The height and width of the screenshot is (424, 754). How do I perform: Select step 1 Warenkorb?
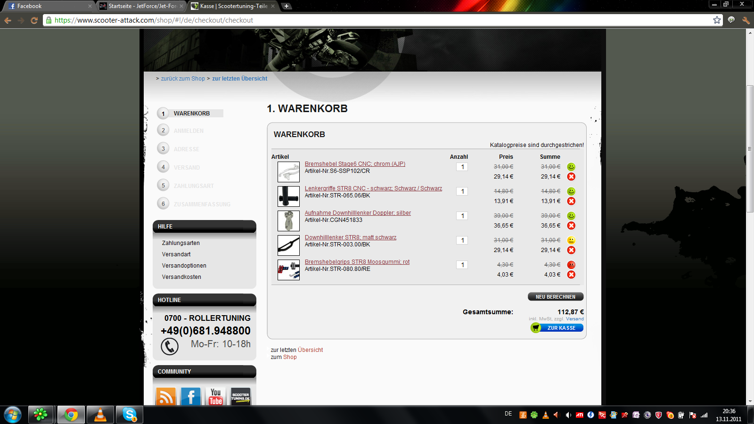click(x=190, y=114)
